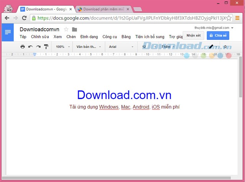
Task: Open the Chèn menu
Action: pyautogui.click(x=71, y=37)
